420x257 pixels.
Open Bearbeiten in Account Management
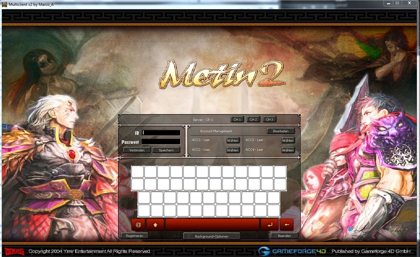click(x=281, y=131)
